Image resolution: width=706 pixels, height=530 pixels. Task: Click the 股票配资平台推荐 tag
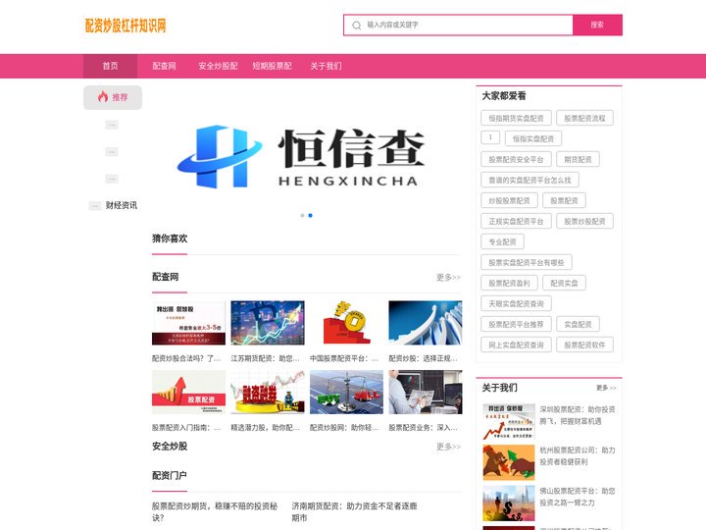[516, 325]
